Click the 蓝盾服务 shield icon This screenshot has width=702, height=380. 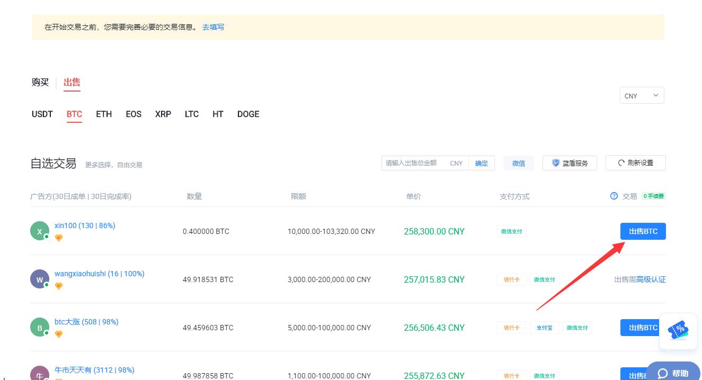[555, 162]
